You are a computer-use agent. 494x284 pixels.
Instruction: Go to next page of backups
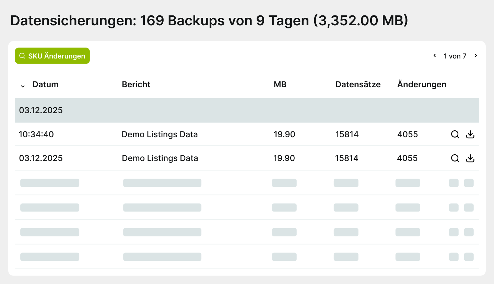476,55
